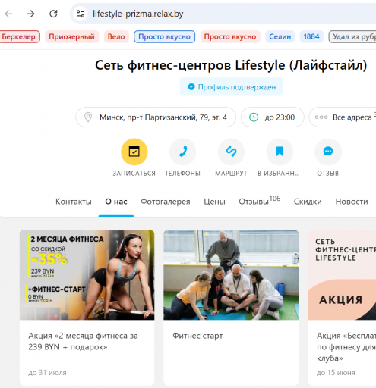Click the Профиль подтвержден badge
Screen dimensions: 376x388
click(x=231, y=87)
